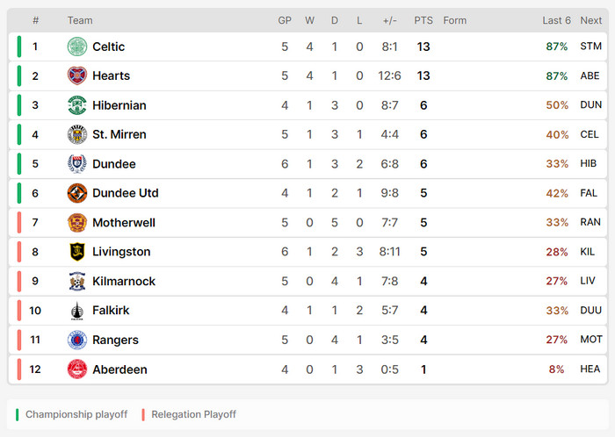Click the Motherwell club crest icon

click(x=77, y=223)
